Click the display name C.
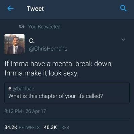 (32, 41)
